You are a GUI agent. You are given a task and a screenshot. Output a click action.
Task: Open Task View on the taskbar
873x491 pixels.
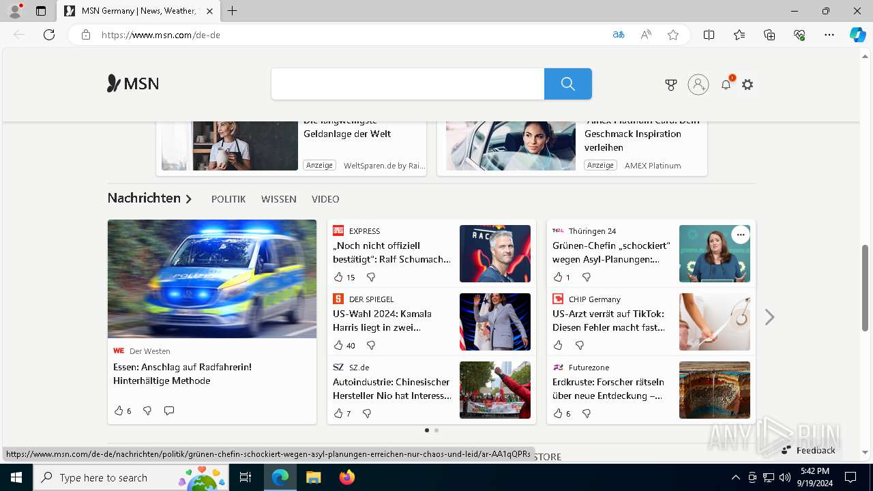click(x=246, y=477)
